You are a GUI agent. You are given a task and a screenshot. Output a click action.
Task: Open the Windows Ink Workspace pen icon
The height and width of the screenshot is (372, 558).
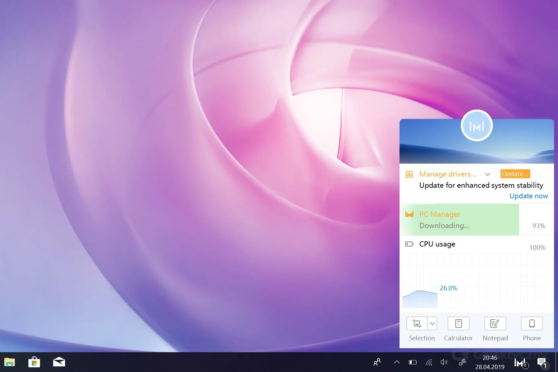pos(462,362)
